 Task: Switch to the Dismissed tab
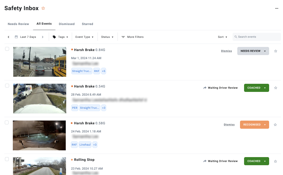(67, 24)
